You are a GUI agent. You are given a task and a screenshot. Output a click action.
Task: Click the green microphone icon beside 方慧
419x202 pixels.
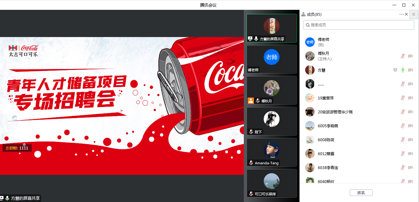(403, 70)
